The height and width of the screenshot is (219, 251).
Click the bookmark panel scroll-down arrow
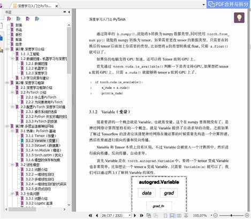pos(69,205)
